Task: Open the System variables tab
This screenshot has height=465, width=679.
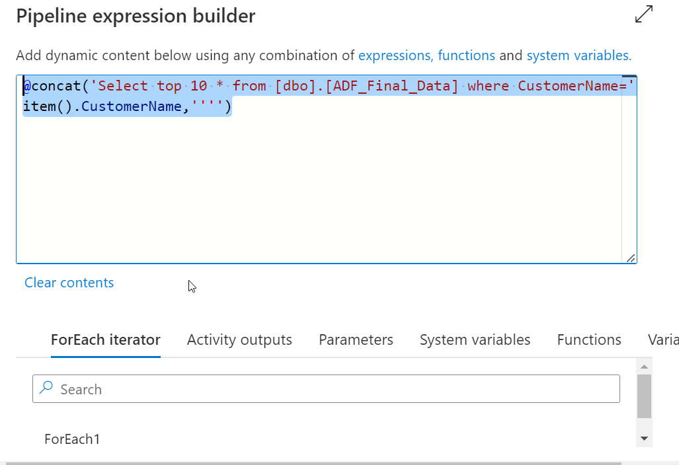Action: tap(475, 340)
